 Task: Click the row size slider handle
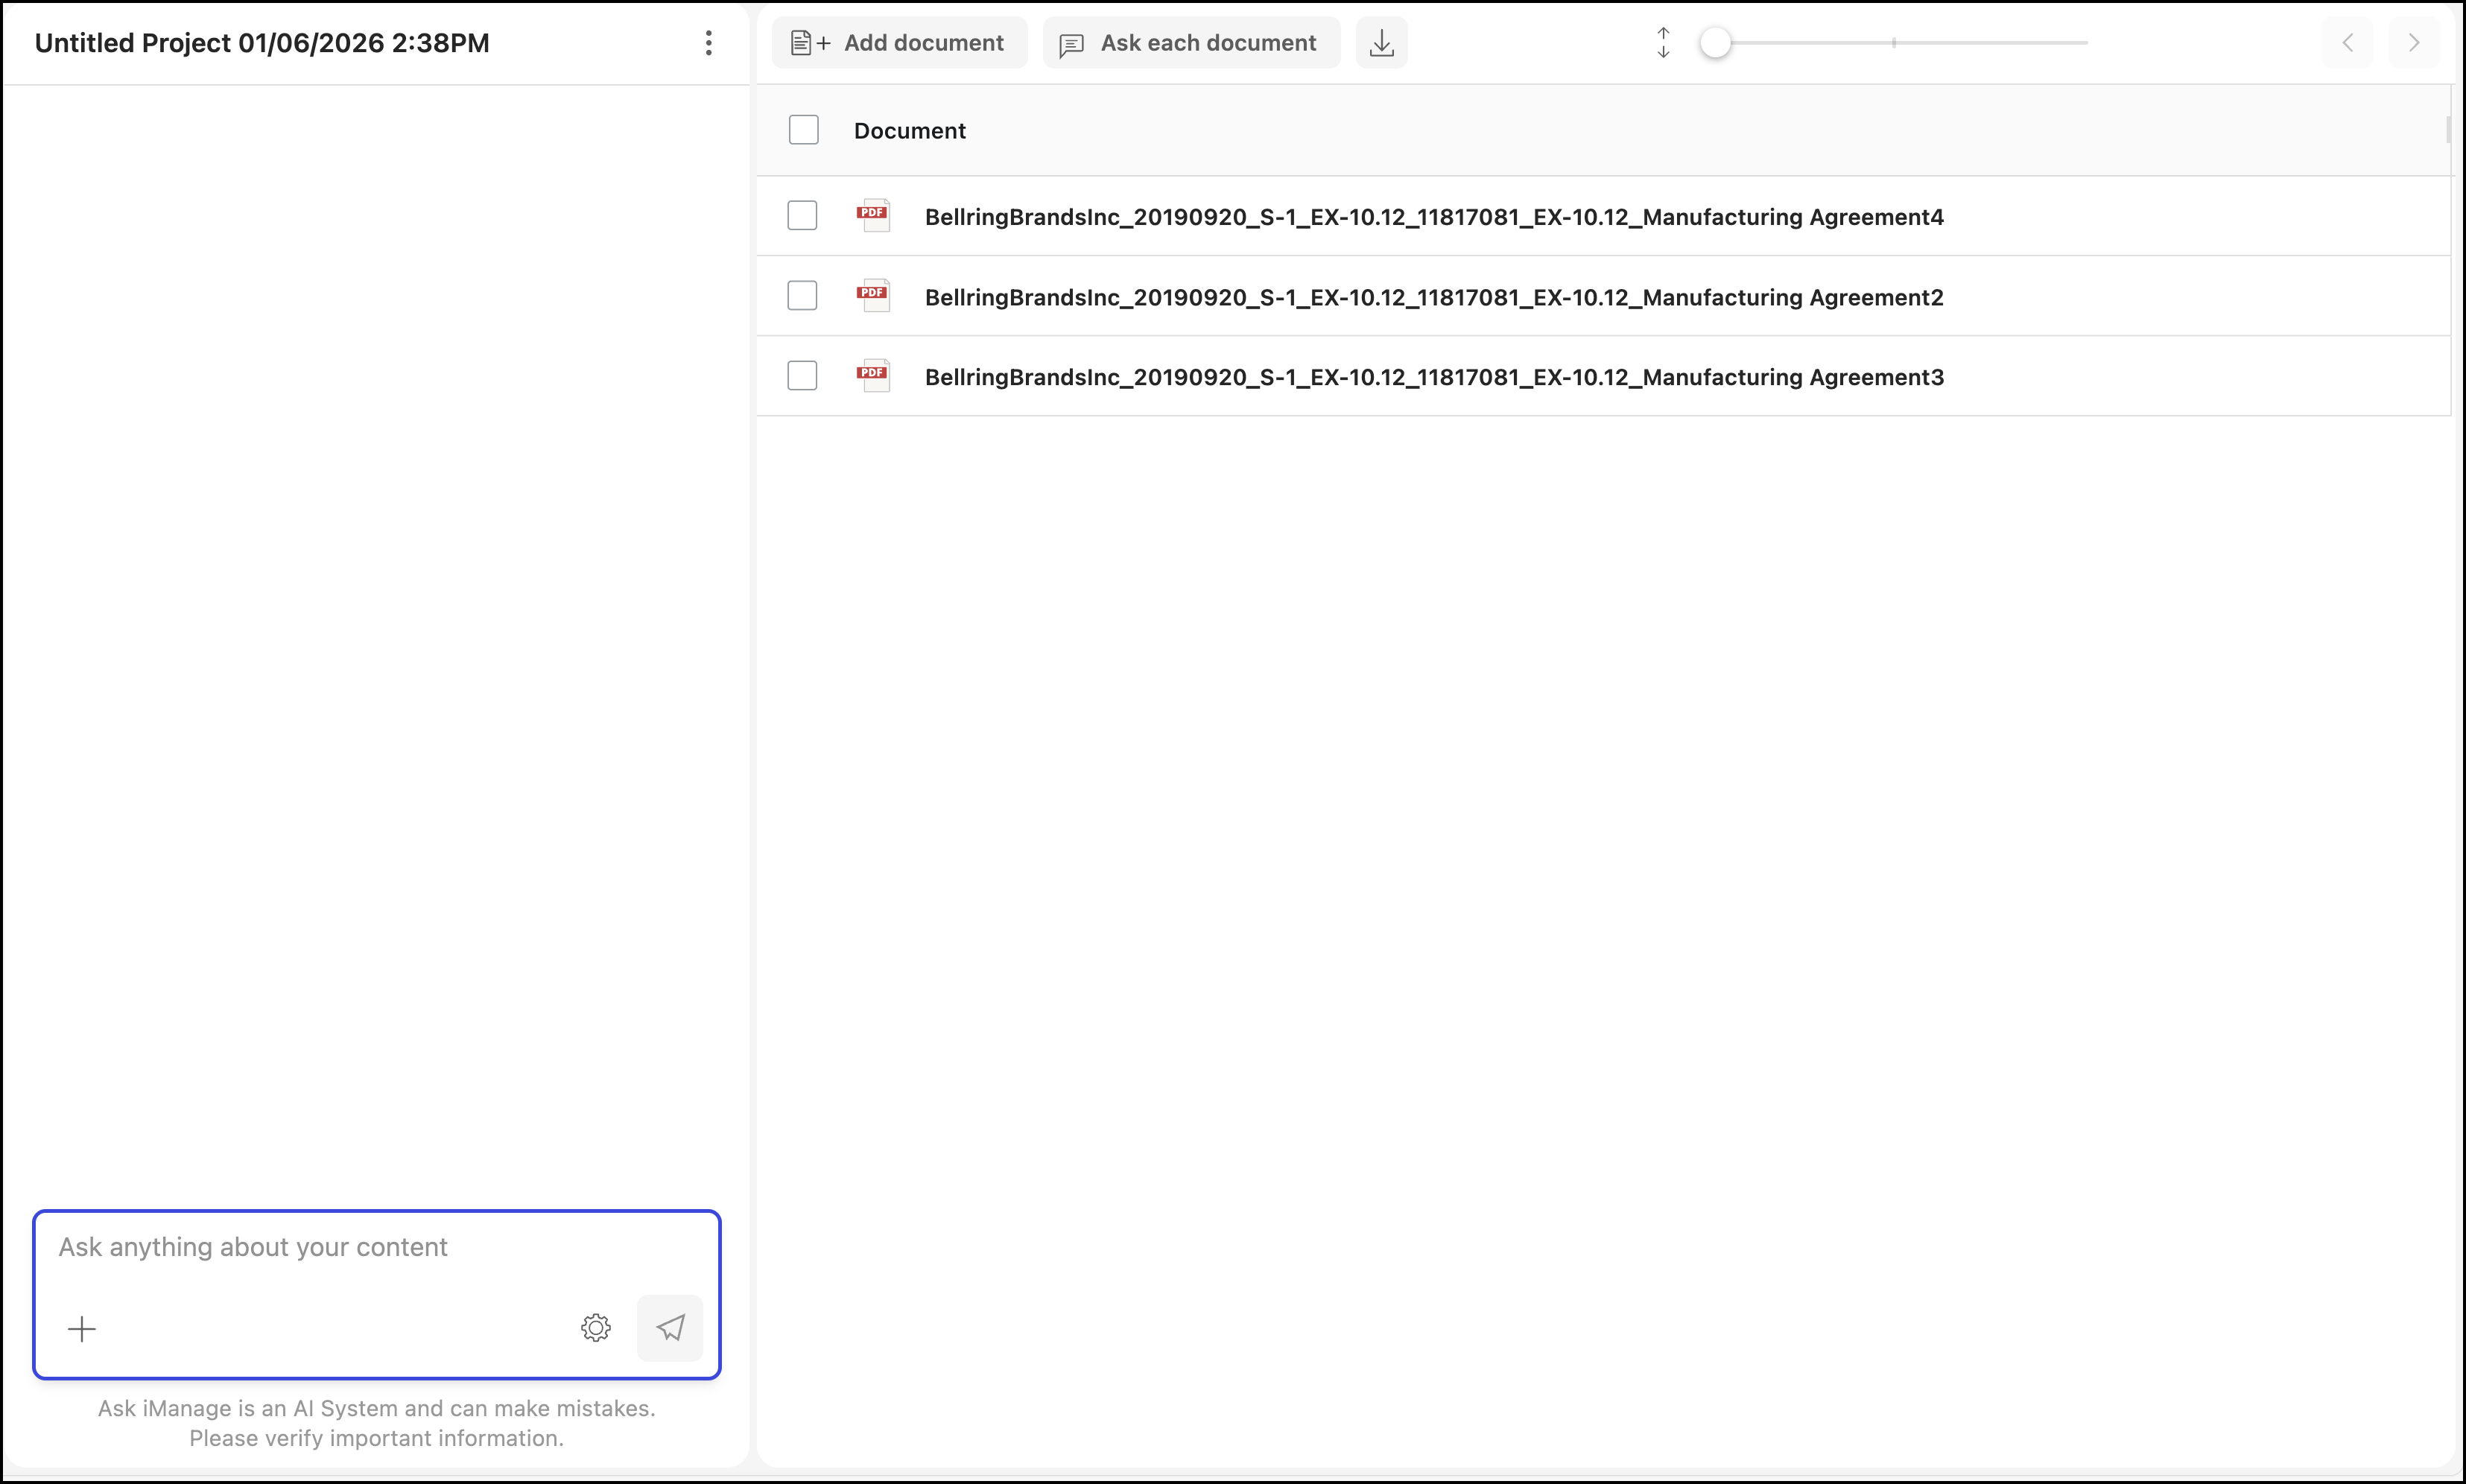[x=1715, y=43]
